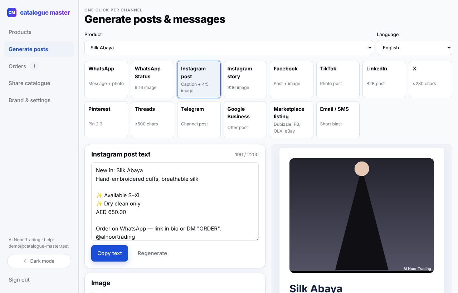Pick the TikTok photo post channel
Viewport: 458px width, 293px height.
tap(338, 79)
